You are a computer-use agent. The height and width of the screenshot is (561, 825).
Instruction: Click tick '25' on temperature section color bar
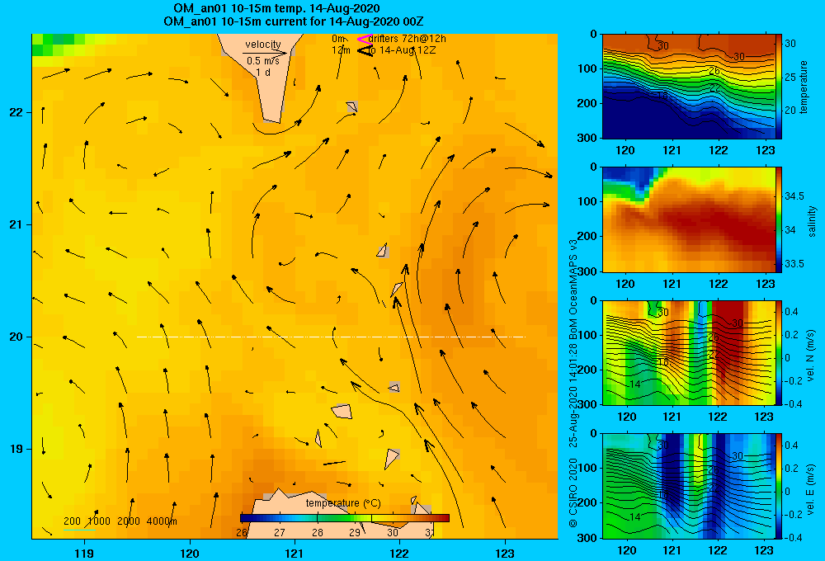pyautogui.click(x=790, y=78)
